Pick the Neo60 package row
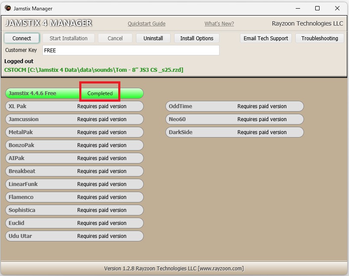The height and width of the screenshot is (276, 349). coord(234,119)
